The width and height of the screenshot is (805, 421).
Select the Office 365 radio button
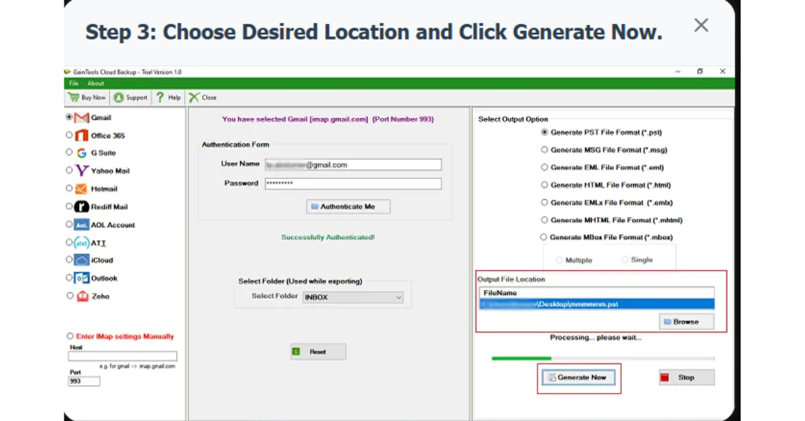69,135
